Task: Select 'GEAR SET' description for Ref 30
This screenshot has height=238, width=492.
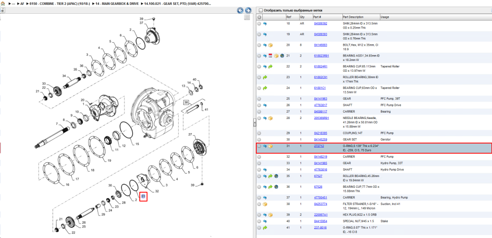Action: pos(349,140)
